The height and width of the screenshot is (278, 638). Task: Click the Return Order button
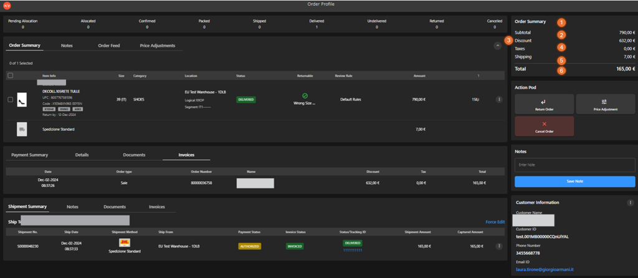[544, 104]
